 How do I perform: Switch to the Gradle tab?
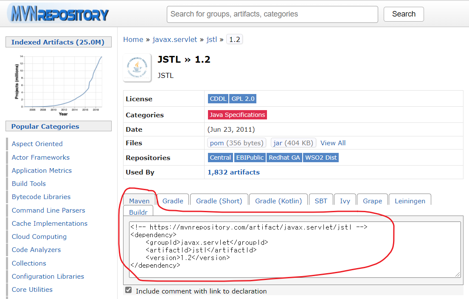(x=173, y=201)
